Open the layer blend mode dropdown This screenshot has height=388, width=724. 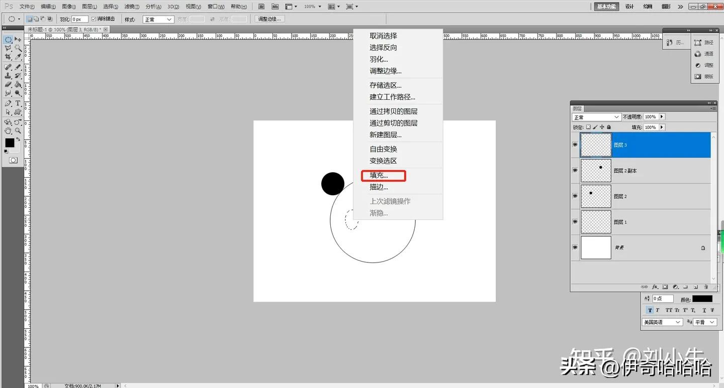pos(596,116)
